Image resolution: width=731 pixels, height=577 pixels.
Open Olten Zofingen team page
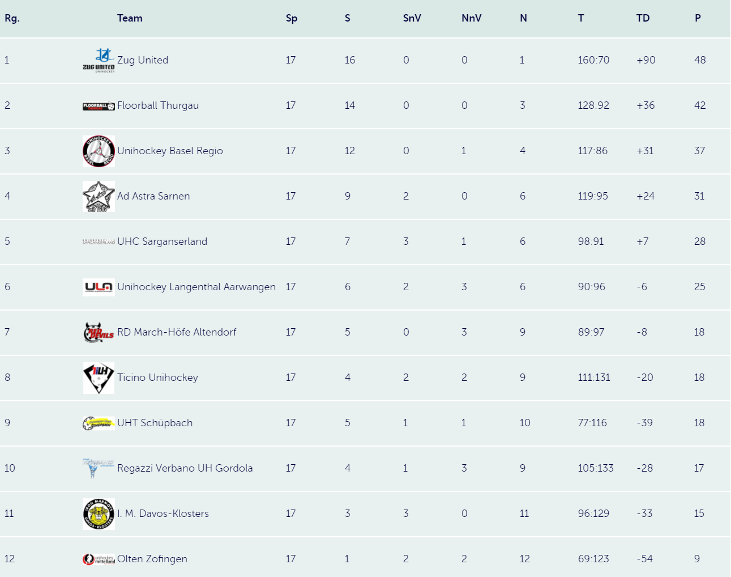(152, 559)
